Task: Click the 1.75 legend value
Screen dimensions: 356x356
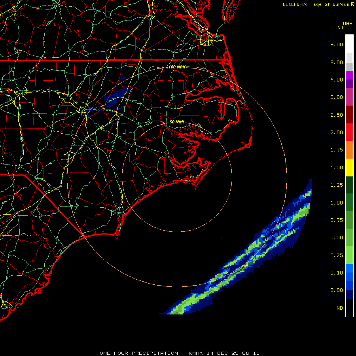Action: click(x=337, y=150)
